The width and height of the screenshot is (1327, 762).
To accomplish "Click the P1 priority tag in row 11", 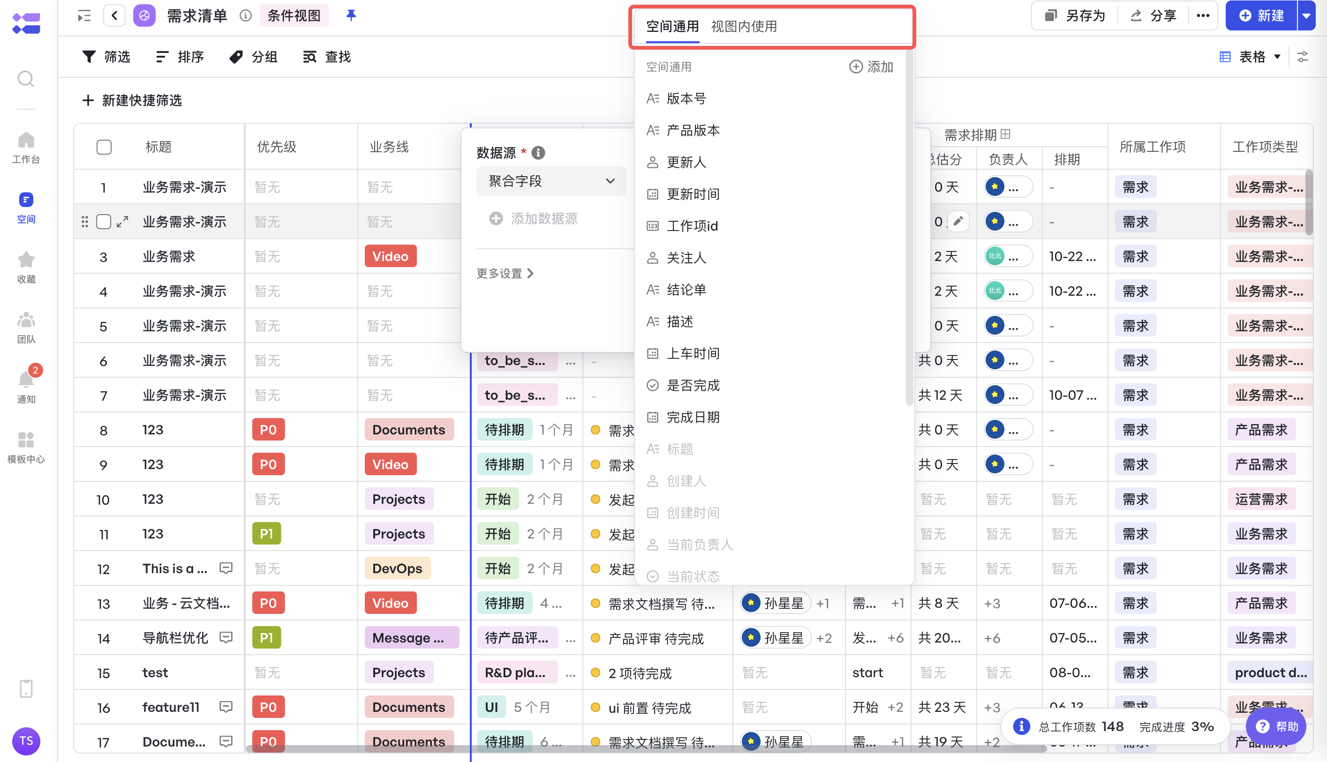I will [x=266, y=533].
